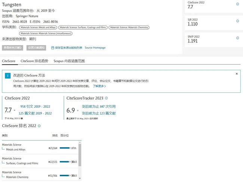Click the Metals and Alloys percentile bar
This screenshot has height=182, width=243.
tap(65, 148)
